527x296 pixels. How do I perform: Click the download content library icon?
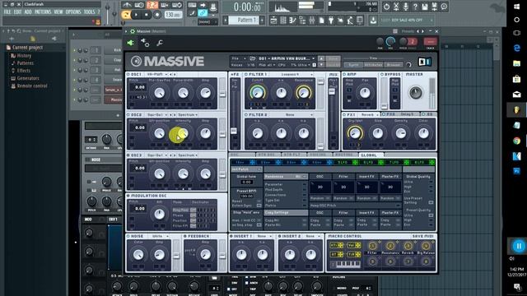coord(373,21)
